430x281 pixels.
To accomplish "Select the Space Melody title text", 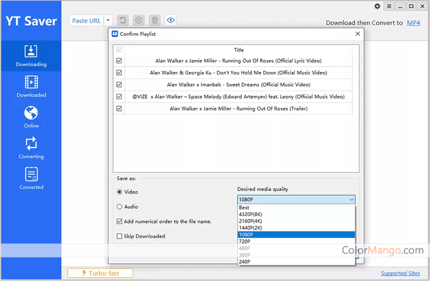I will pos(239,97).
